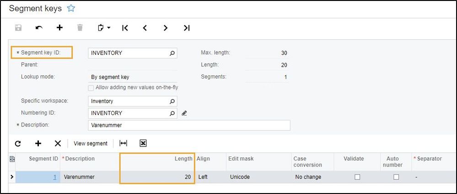
Task: Click the favorite star next to Segment keys
Action: (x=71, y=8)
